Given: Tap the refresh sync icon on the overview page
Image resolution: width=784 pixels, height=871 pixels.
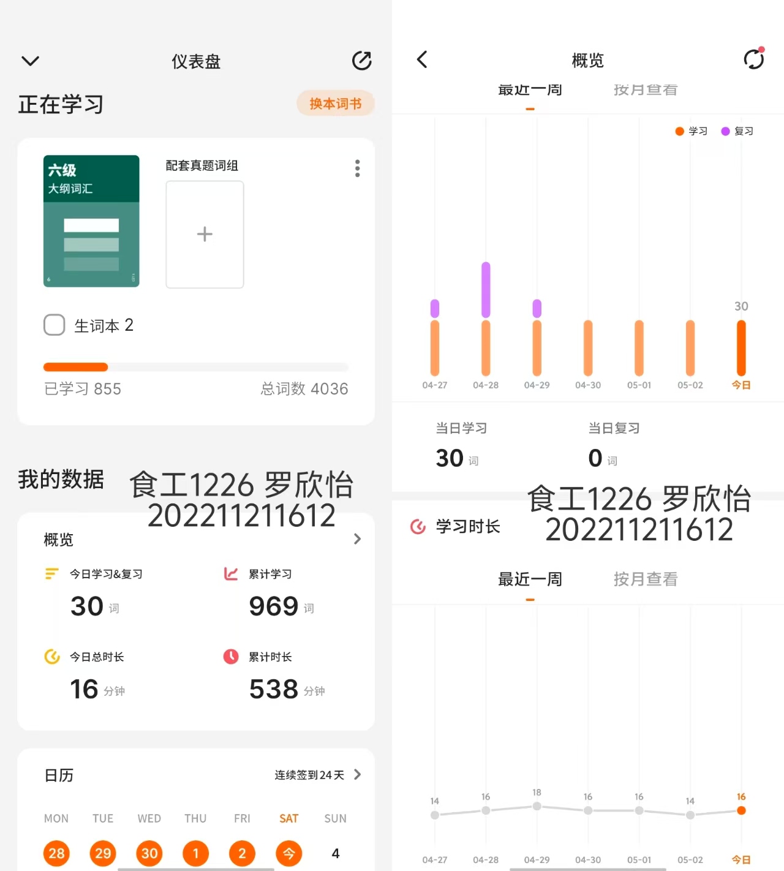Looking at the screenshot, I should click(x=753, y=59).
